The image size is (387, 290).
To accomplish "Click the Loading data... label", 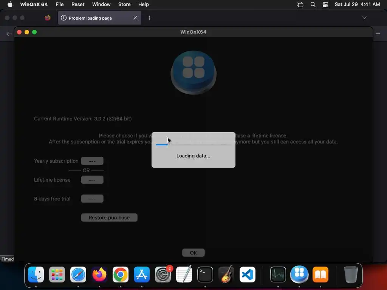I will [x=193, y=156].
